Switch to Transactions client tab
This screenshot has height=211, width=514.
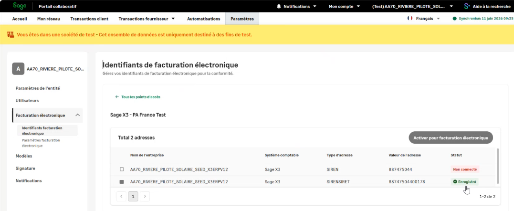89,19
